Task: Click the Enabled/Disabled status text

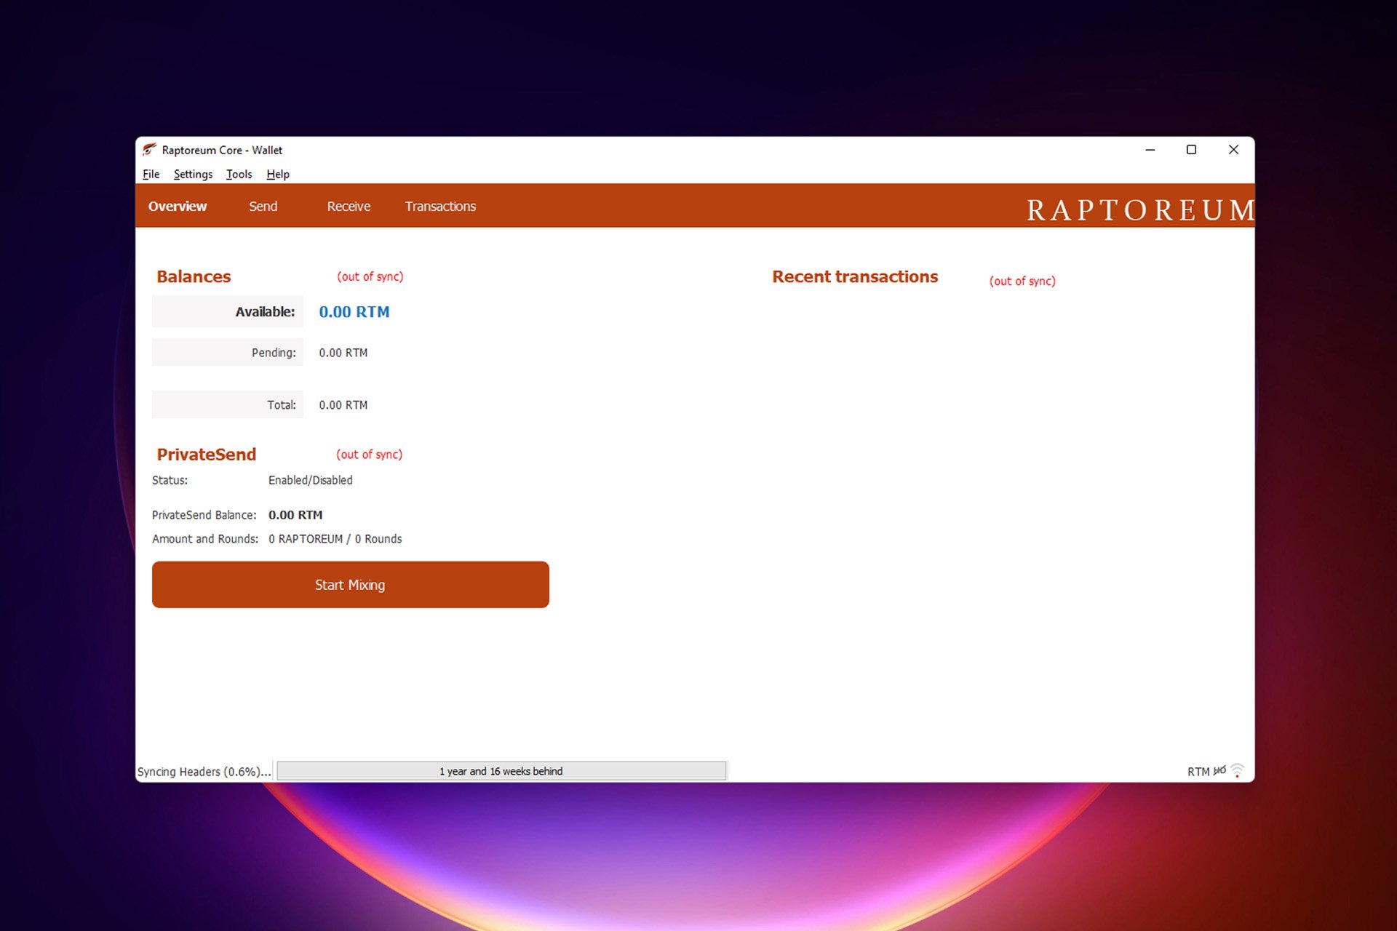Action: (310, 480)
